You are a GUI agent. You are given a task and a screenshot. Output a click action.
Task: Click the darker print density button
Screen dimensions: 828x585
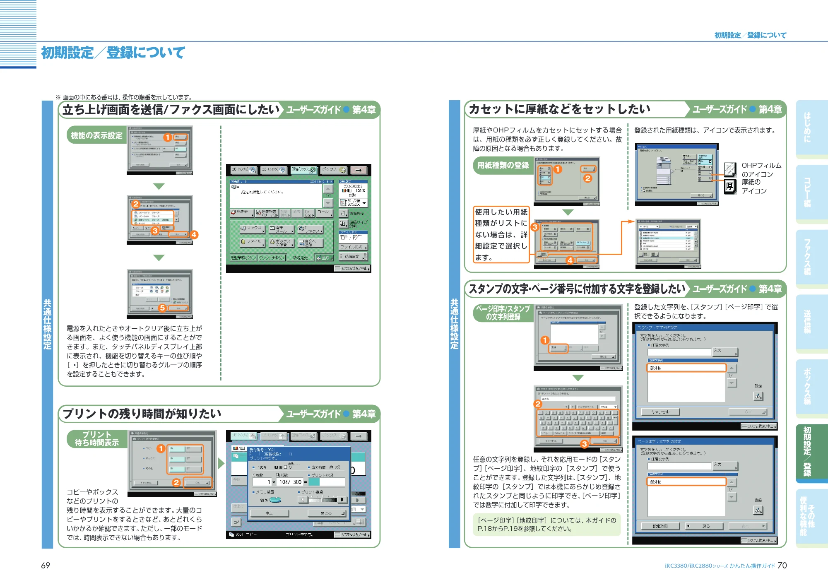[x=342, y=500]
